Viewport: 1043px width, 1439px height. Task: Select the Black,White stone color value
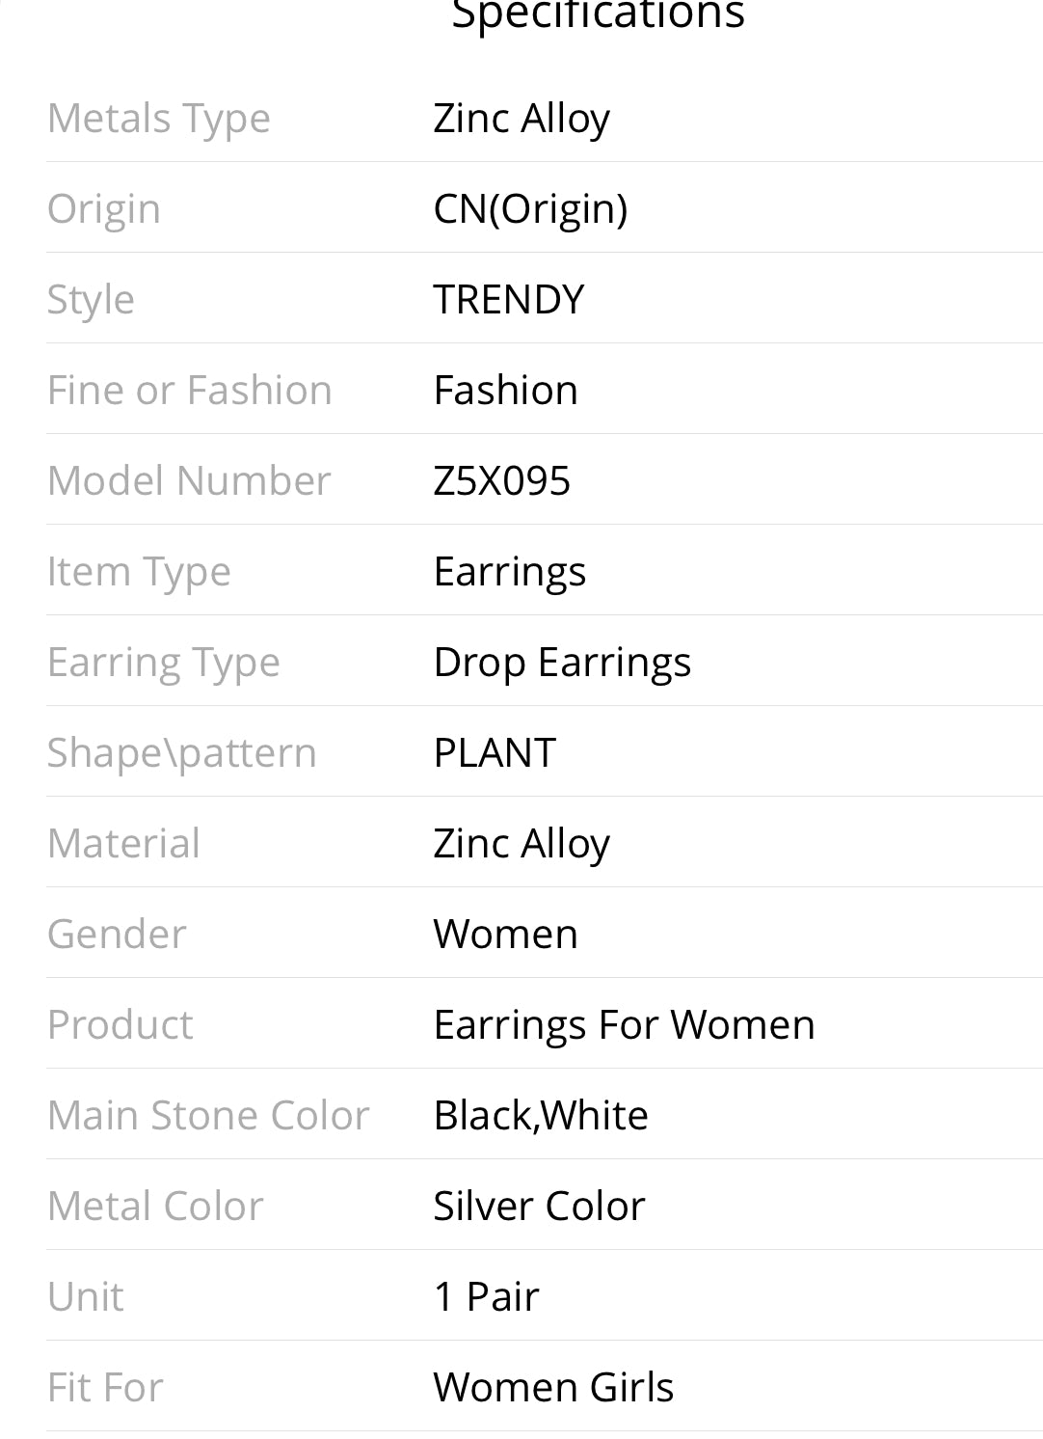(x=541, y=1116)
